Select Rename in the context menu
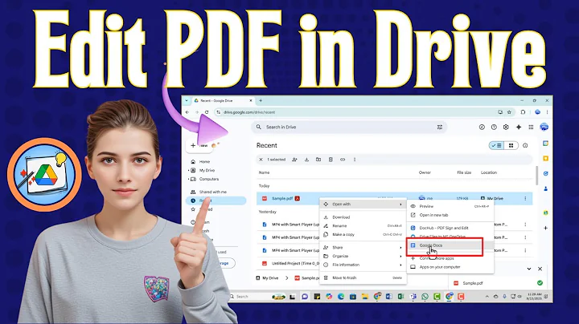 coord(363,225)
